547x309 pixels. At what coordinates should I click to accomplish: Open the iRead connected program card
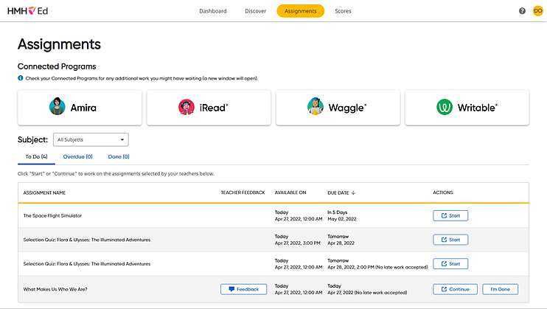click(x=209, y=108)
